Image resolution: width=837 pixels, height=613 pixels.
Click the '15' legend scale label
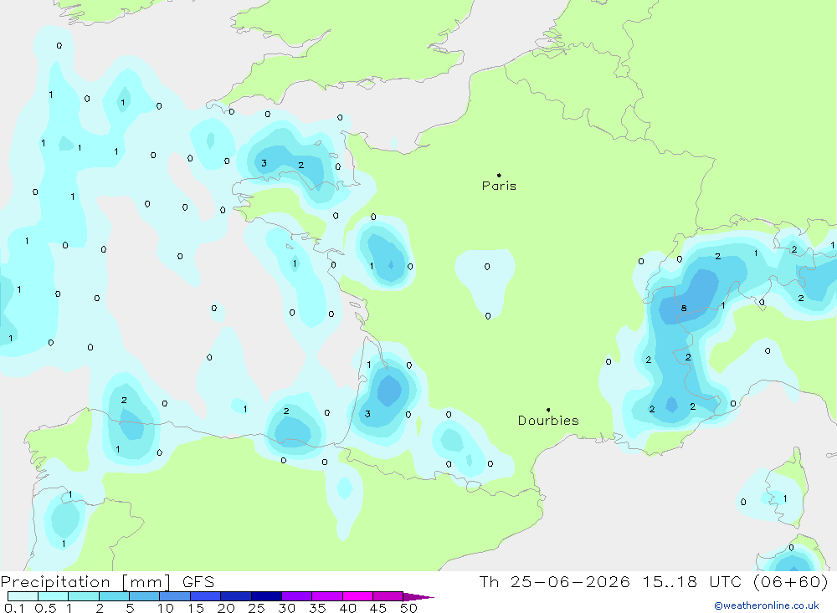[x=195, y=608]
